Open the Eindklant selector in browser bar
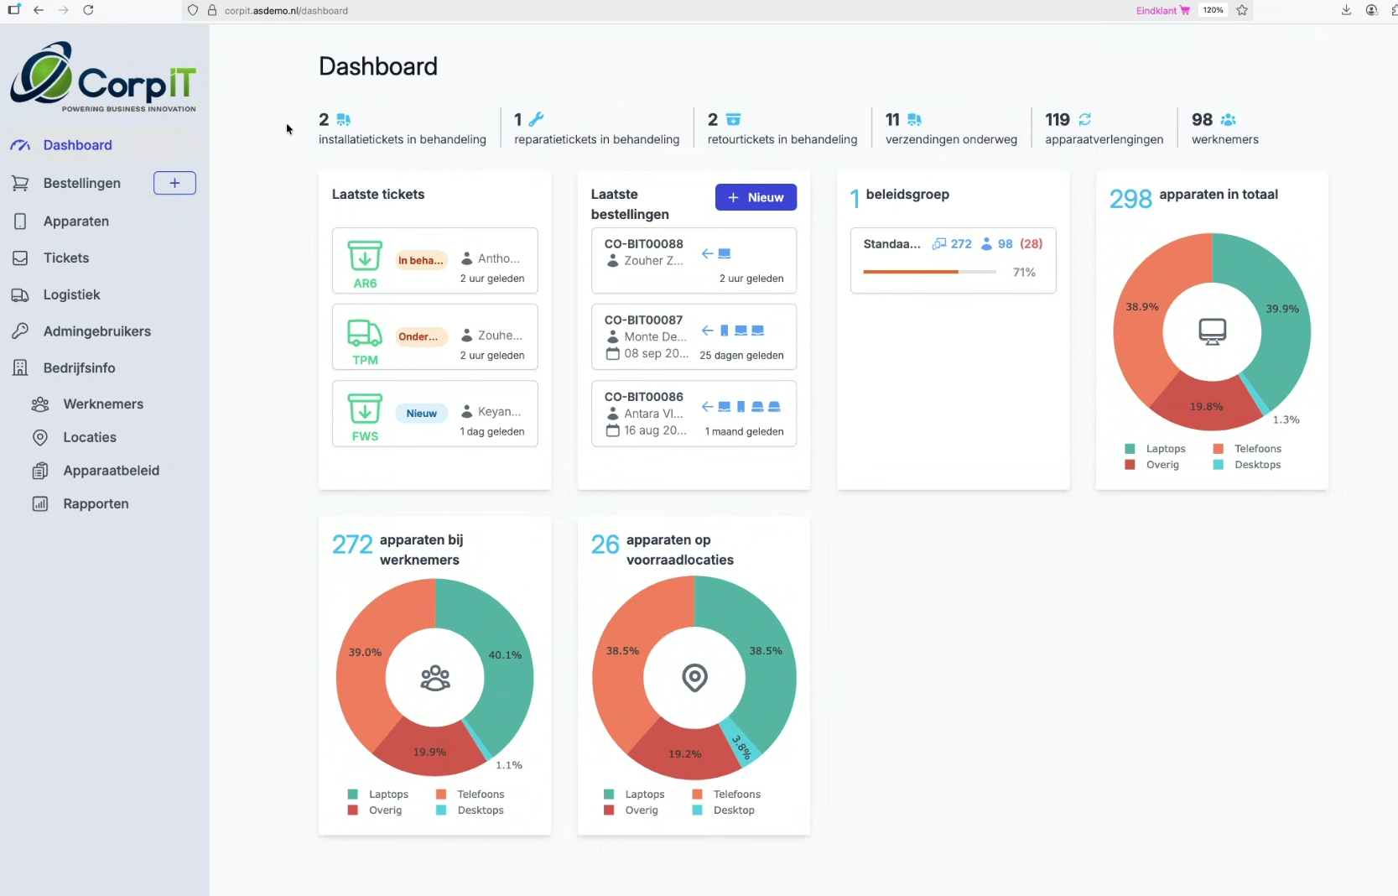 [x=1162, y=10]
